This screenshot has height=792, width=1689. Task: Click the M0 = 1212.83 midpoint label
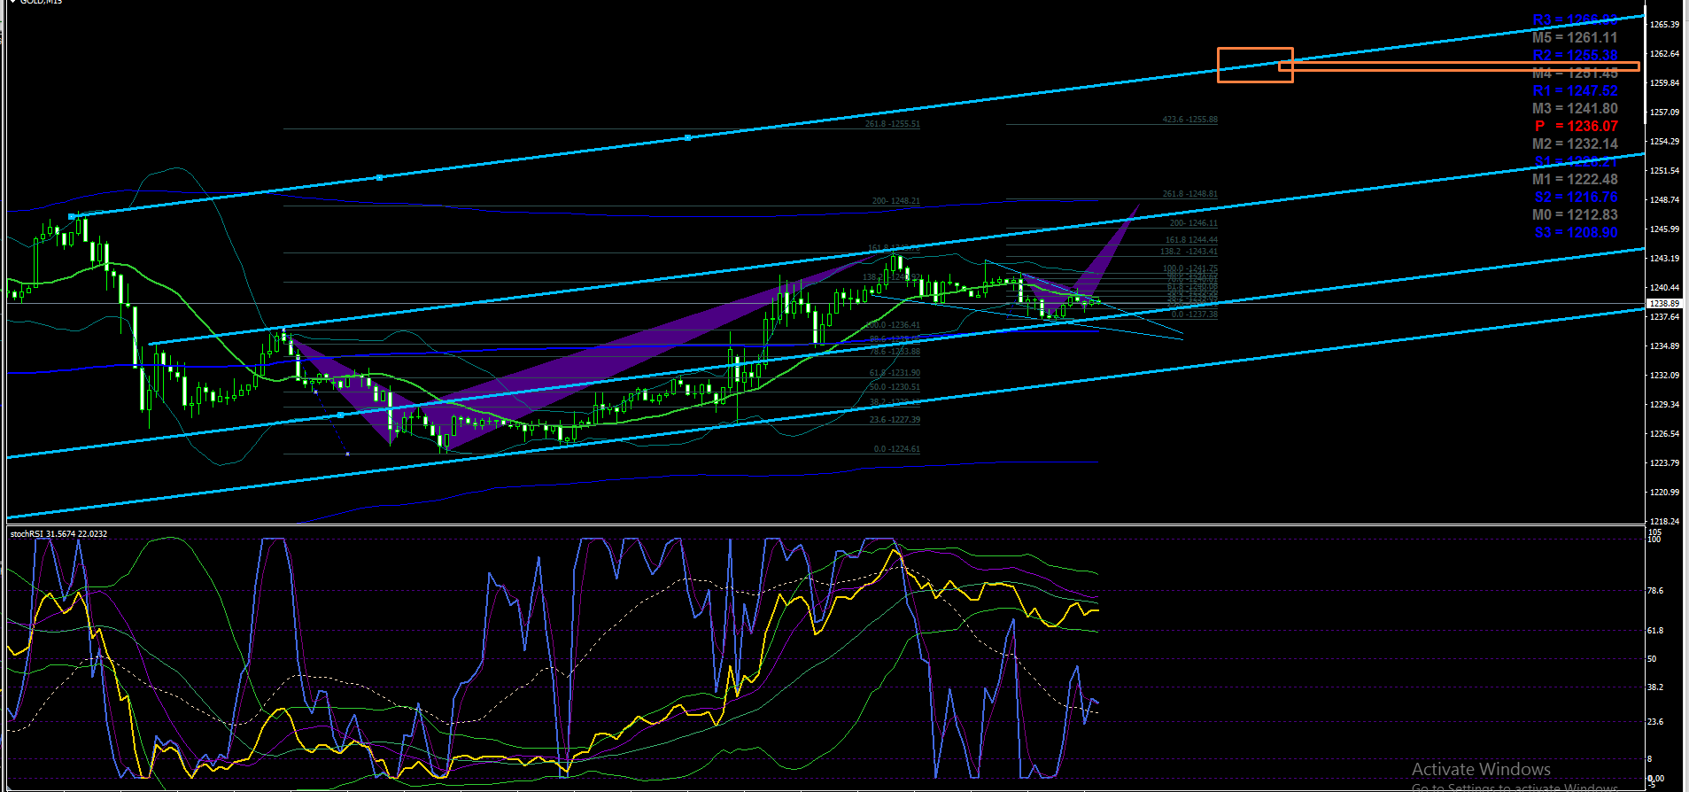pyautogui.click(x=1575, y=214)
